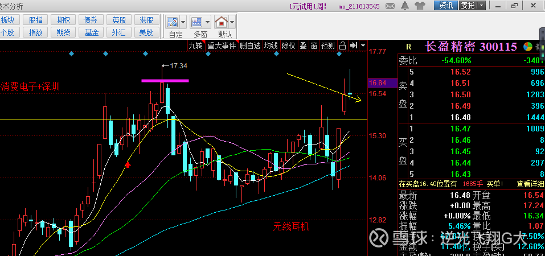Screen dimensions: 545x256
Task: Open the 委托 dropdown arrow
Action: click(x=481, y=6)
